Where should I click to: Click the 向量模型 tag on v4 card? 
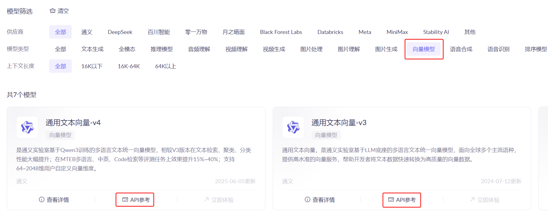coord(60,135)
